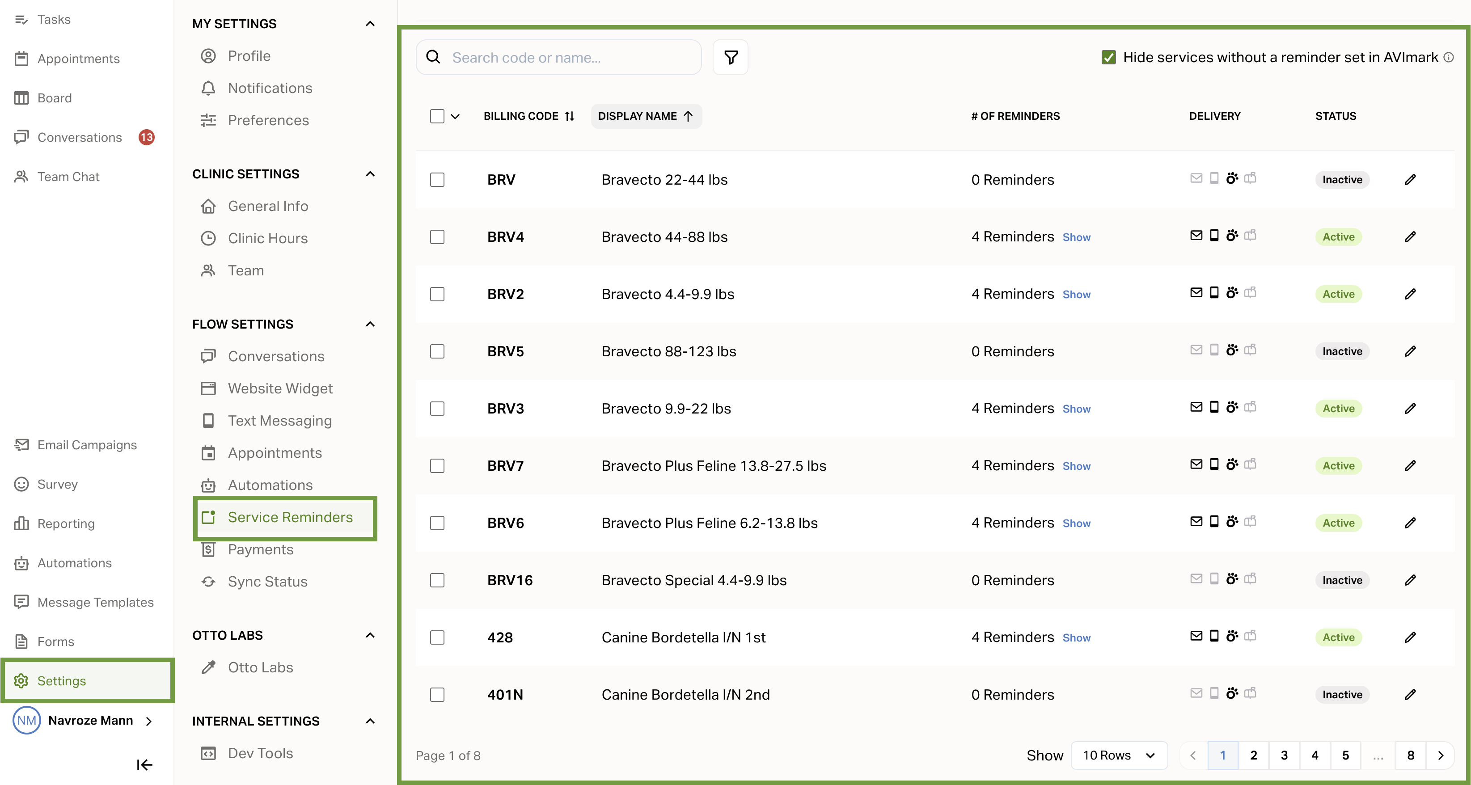The width and height of the screenshot is (1471, 785).
Task: Open the 10 Rows dropdown
Action: click(1119, 755)
